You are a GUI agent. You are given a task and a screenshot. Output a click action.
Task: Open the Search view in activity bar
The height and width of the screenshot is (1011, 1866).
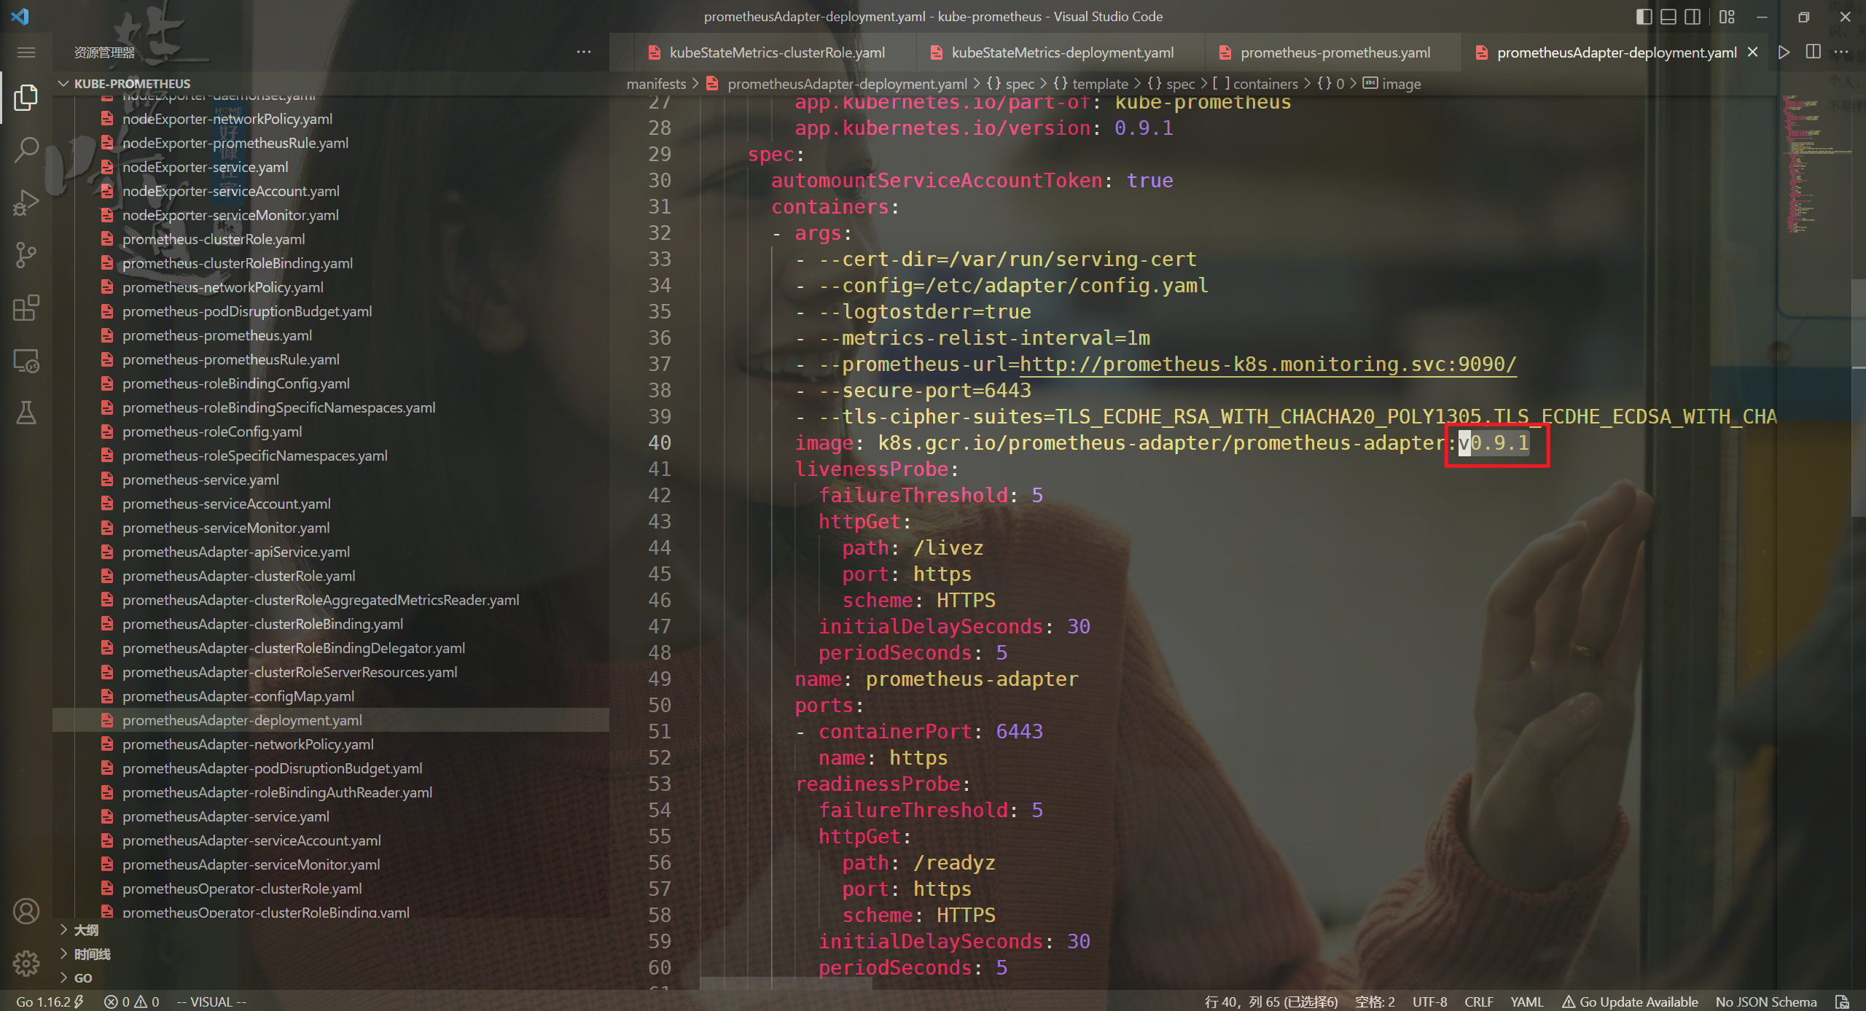pyautogui.click(x=26, y=149)
